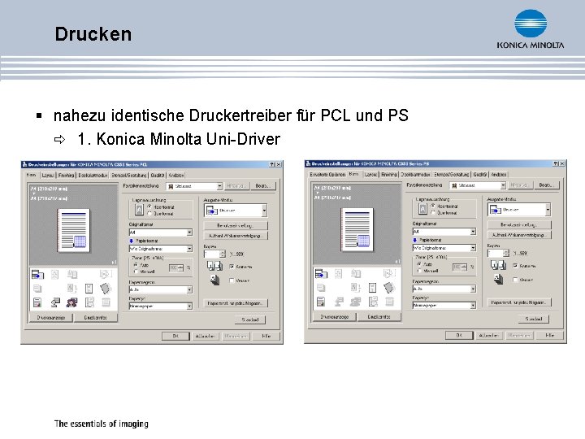Switch to Finishing tab in PS window
This screenshot has width=585, height=439.
[389, 174]
